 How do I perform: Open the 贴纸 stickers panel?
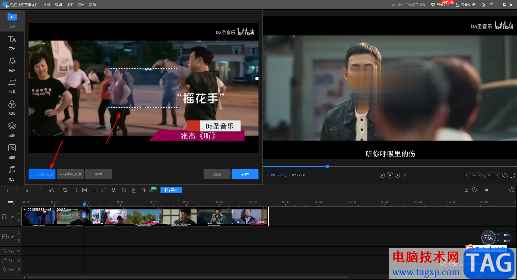point(12,152)
